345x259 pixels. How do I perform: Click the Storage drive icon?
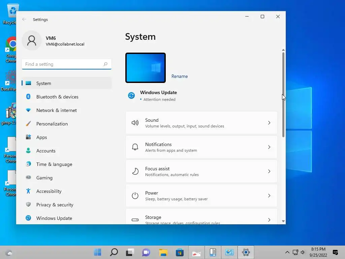(135, 220)
